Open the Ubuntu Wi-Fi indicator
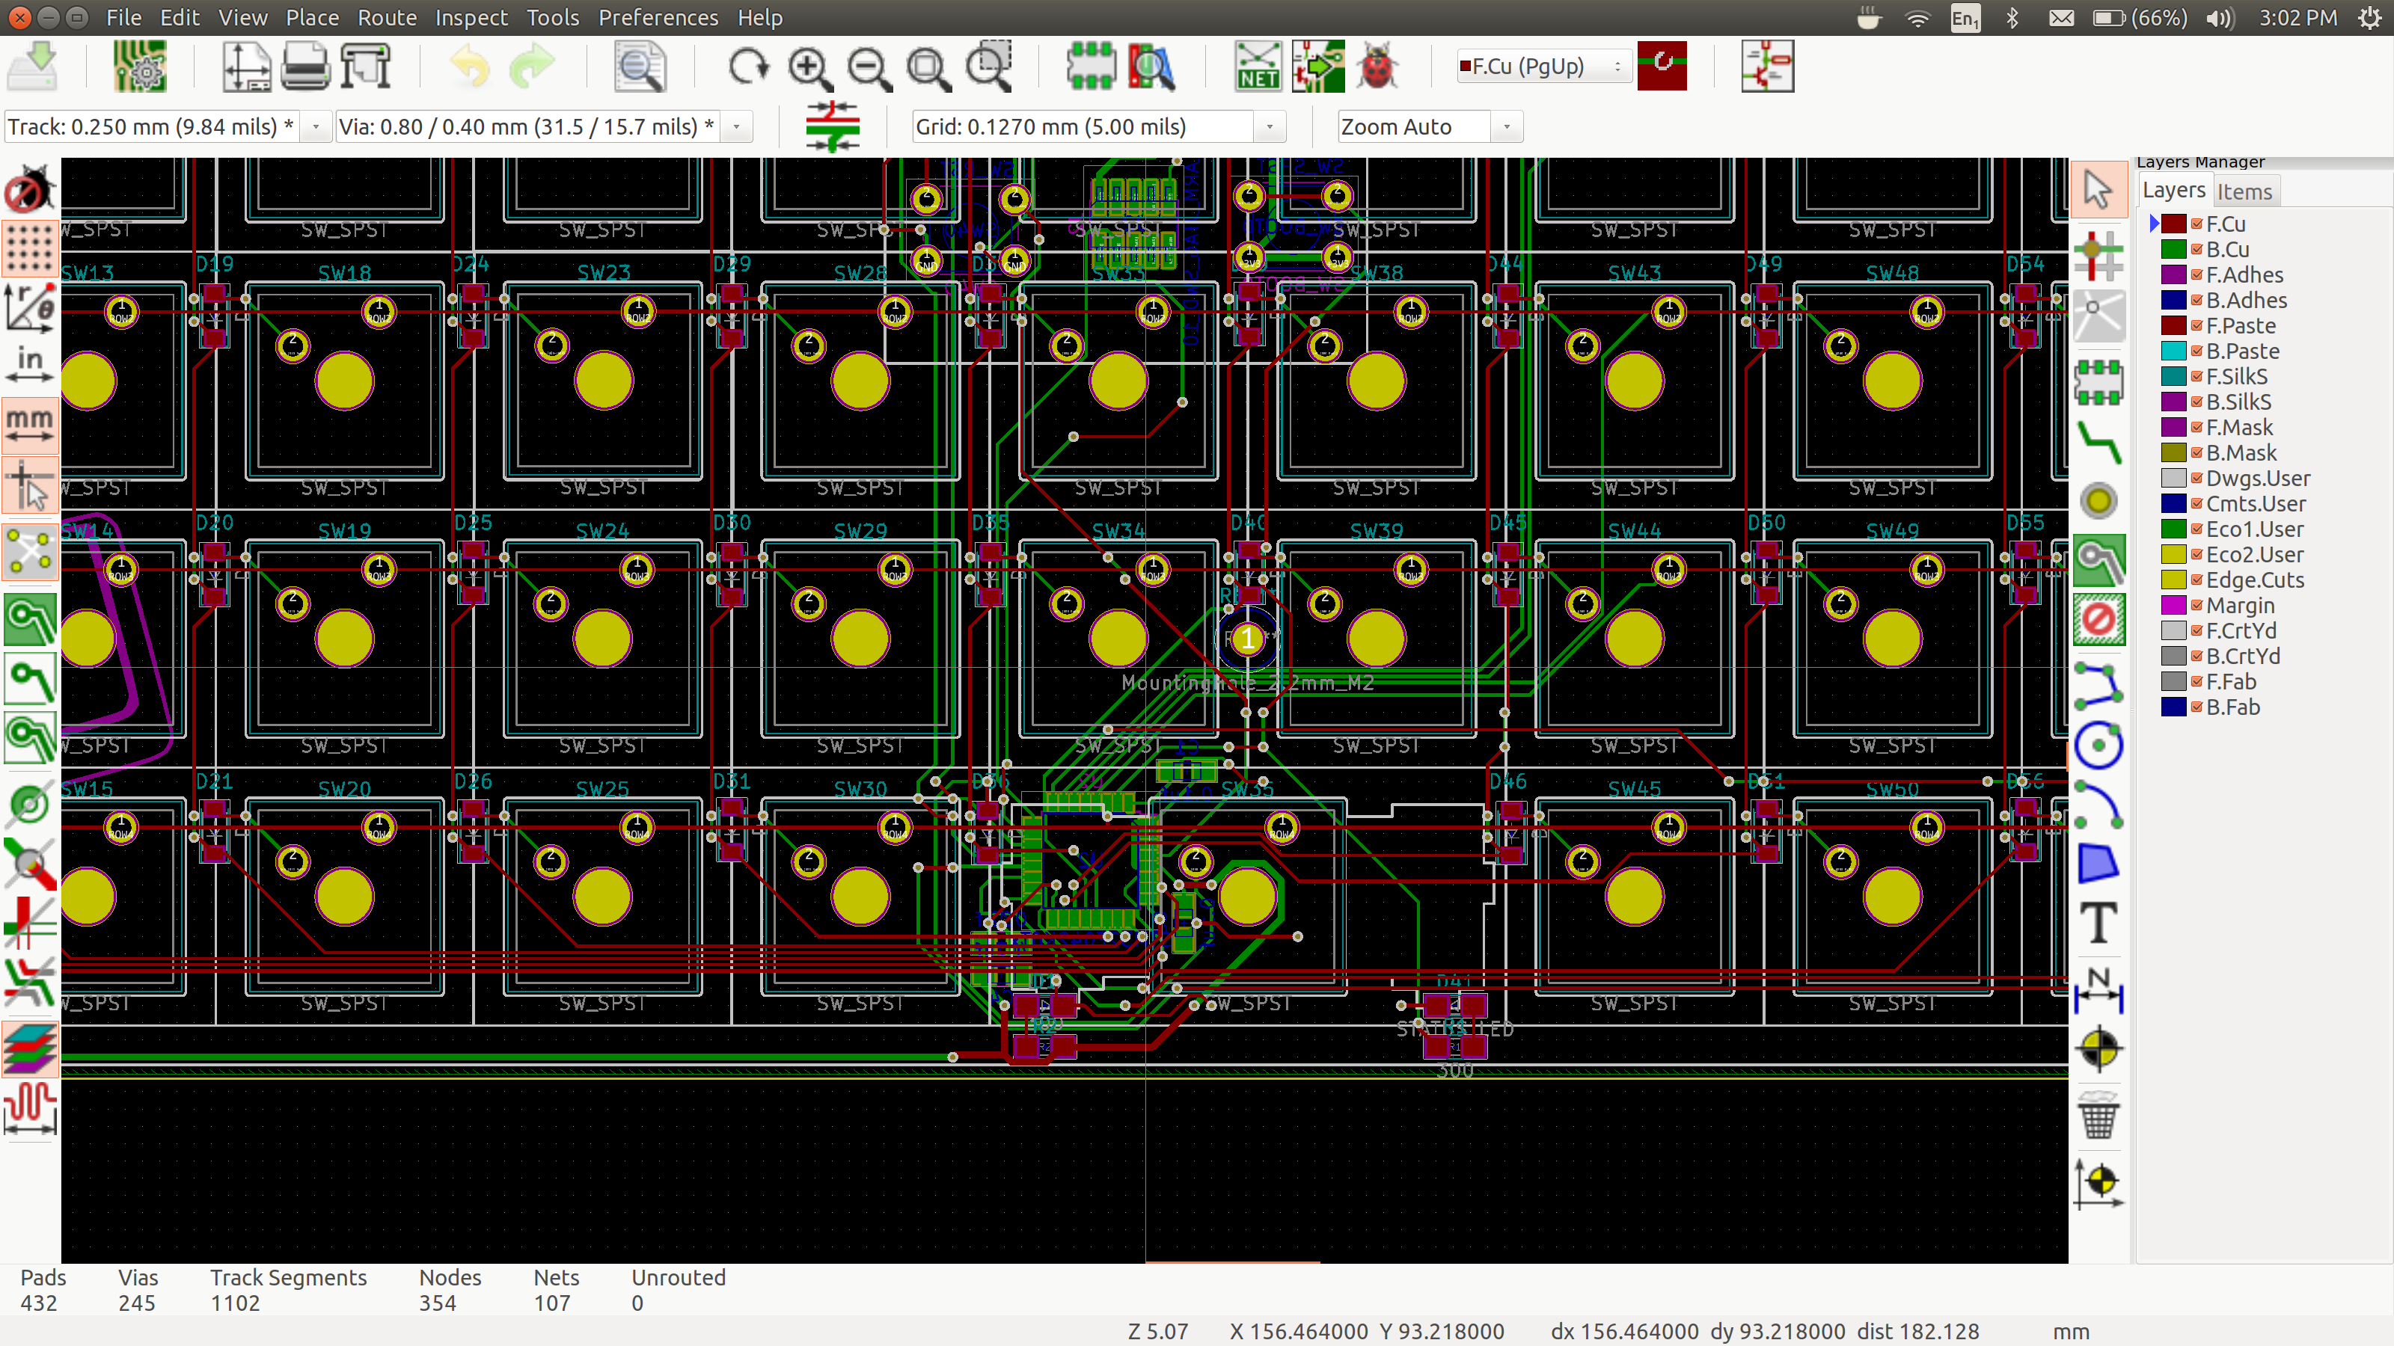The image size is (2394, 1346). point(1917,18)
